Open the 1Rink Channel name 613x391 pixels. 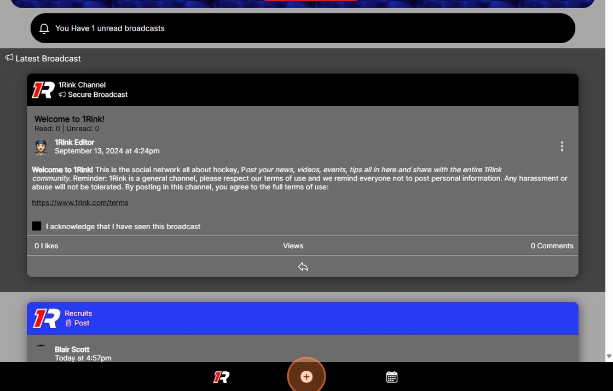click(82, 85)
